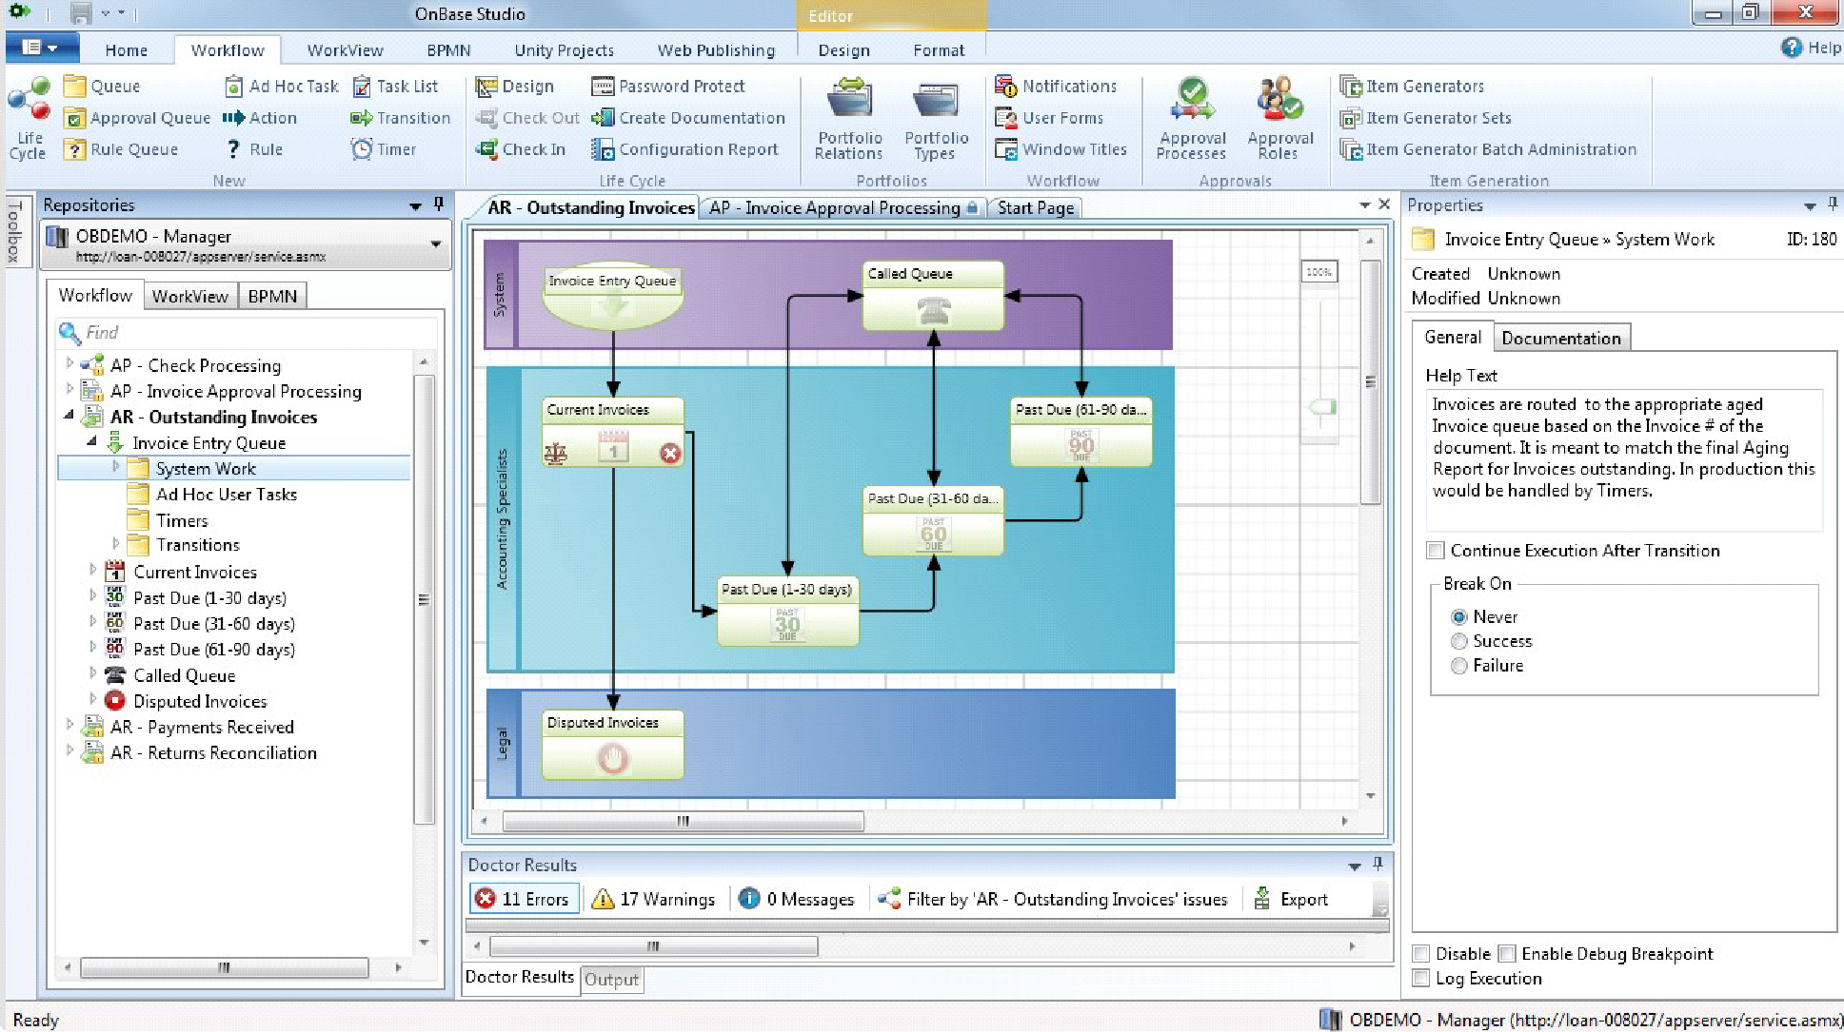The image size is (1844, 1032).
Task: Add a new Task List
Action: pyautogui.click(x=395, y=87)
